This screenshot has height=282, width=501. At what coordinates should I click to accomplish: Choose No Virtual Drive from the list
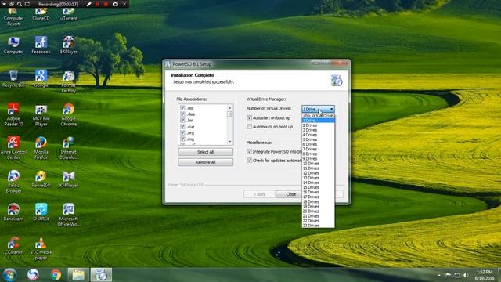(319, 115)
